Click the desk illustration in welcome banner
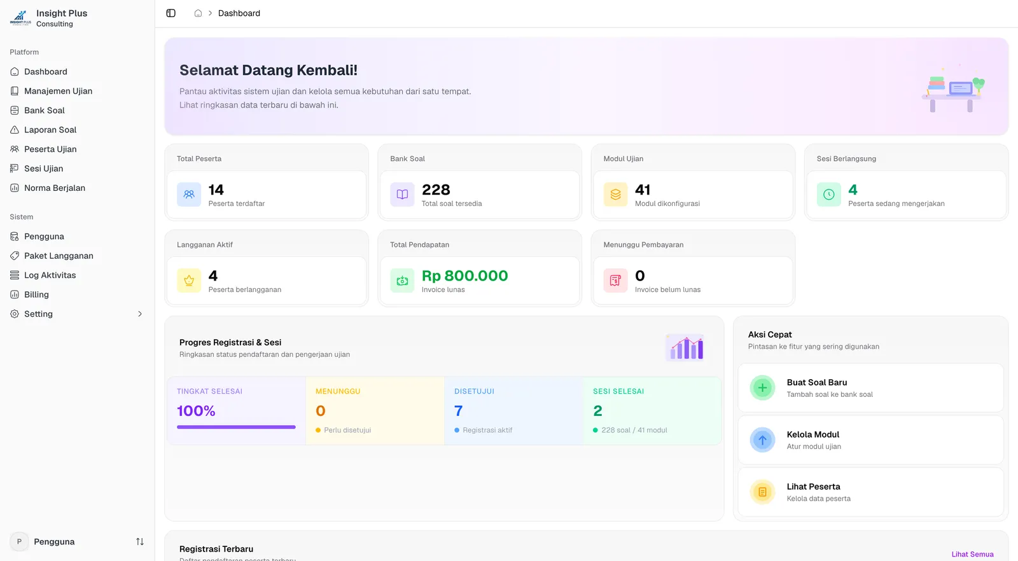The image size is (1018, 561). point(953,88)
